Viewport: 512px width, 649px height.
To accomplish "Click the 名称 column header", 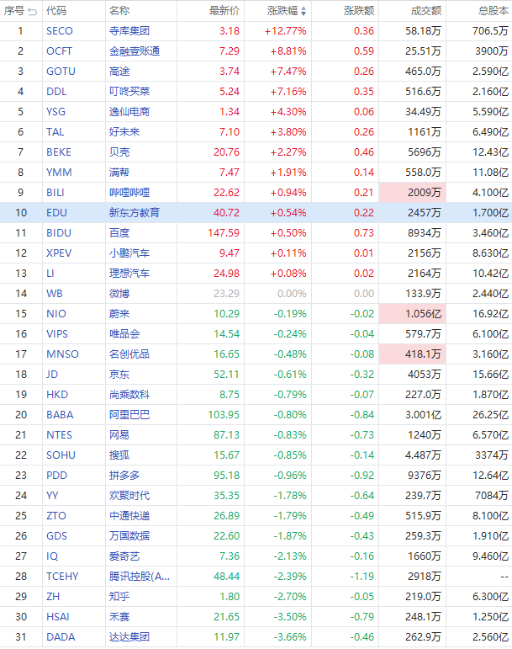I will pyautogui.click(x=119, y=11).
